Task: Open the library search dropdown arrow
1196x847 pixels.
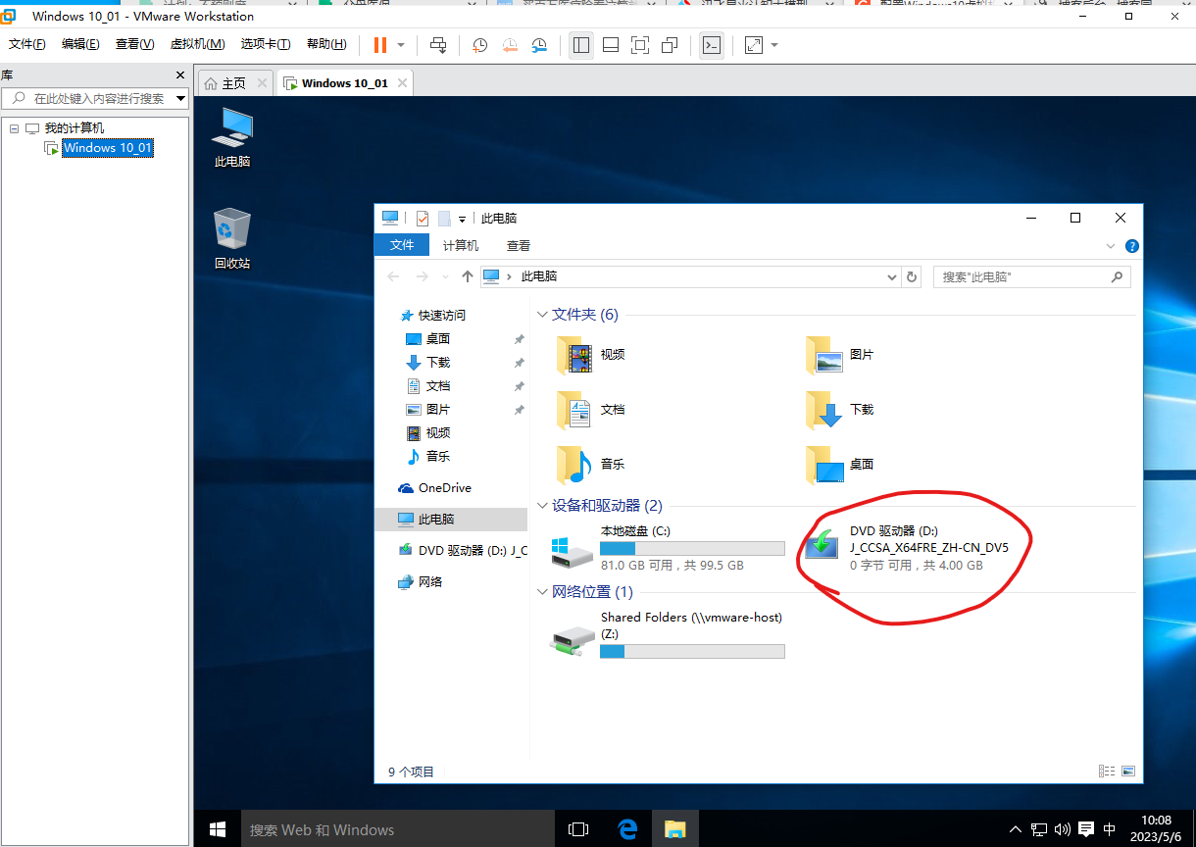Action: (180, 98)
